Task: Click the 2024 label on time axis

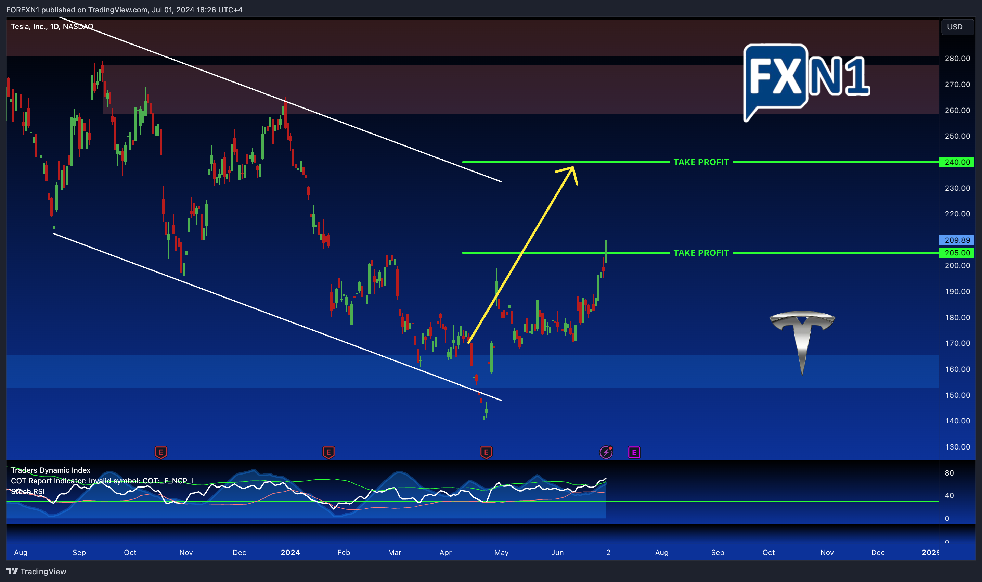Action: (x=290, y=552)
